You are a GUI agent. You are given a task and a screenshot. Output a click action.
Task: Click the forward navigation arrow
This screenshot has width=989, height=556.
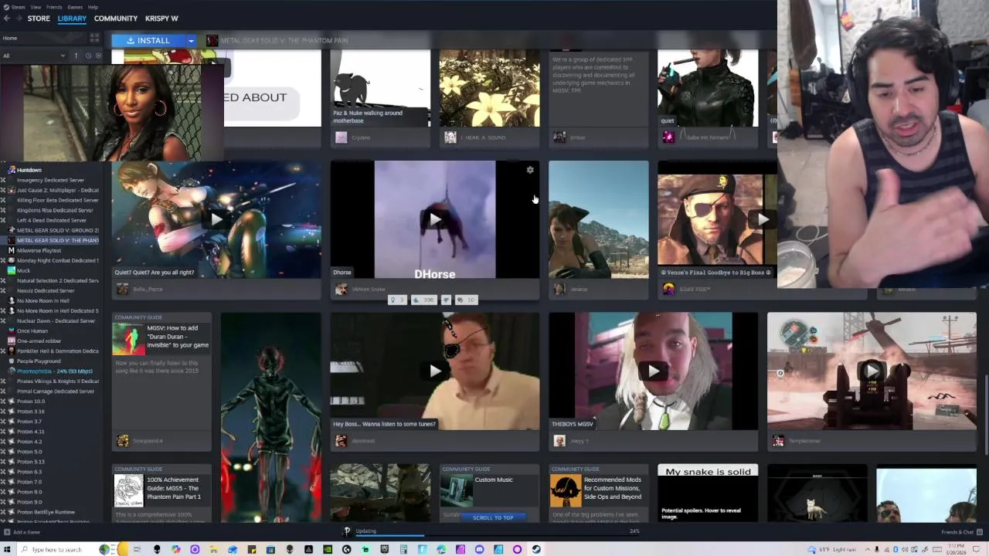[18, 19]
